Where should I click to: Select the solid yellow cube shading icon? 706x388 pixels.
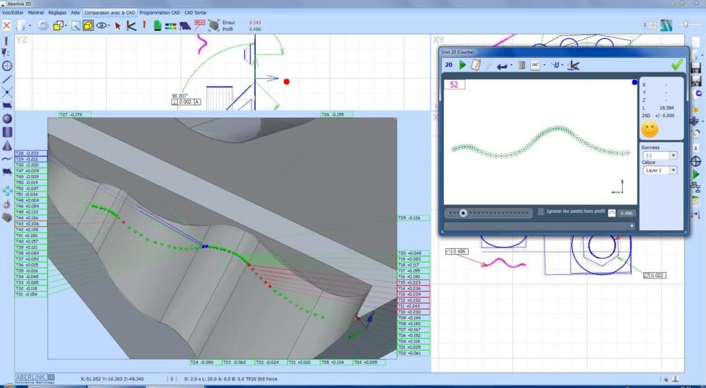(88, 25)
